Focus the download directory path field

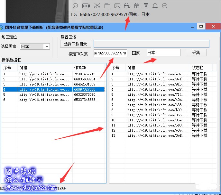tap(152, 44)
